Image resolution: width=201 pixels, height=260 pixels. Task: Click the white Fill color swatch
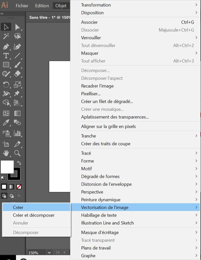tap(7, 167)
